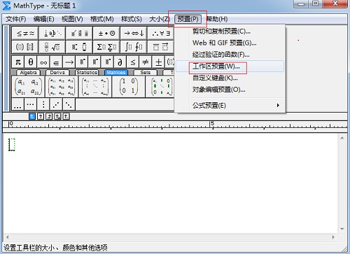This screenshot has height=254, width=350.
Task: Insert the pi symbol
Action: pos(18,62)
